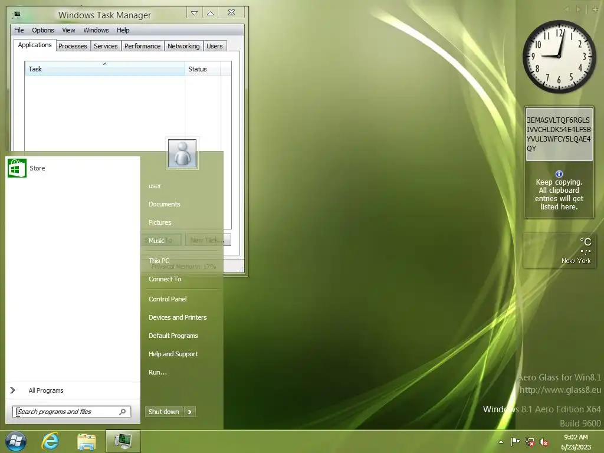This screenshot has width=604, height=453.
Task: Click the sidebar next gadgets arrow
Action: [578, 9]
